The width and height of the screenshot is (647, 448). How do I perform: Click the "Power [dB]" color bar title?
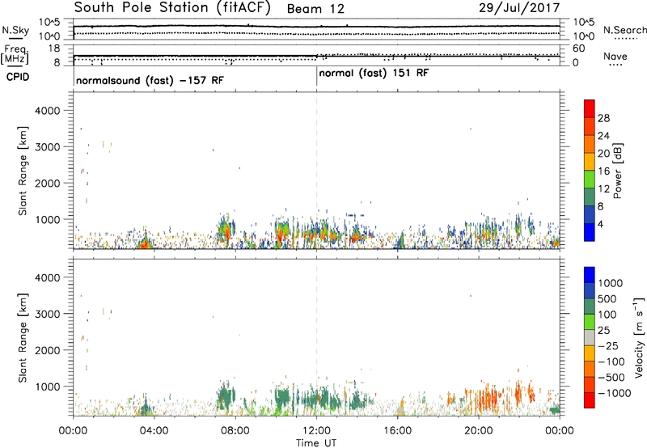[617, 171]
